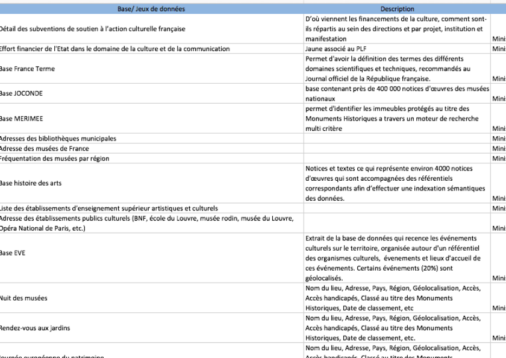
Task: Click the "Base JOCONDE" cell
Action: click(21, 93)
